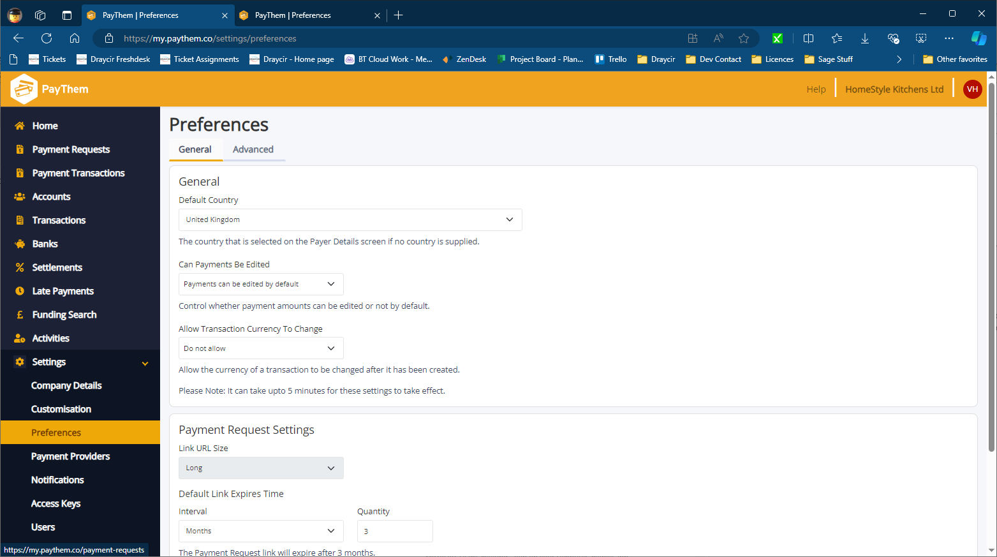Open Activities in sidebar
997x557 pixels.
click(50, 338)
